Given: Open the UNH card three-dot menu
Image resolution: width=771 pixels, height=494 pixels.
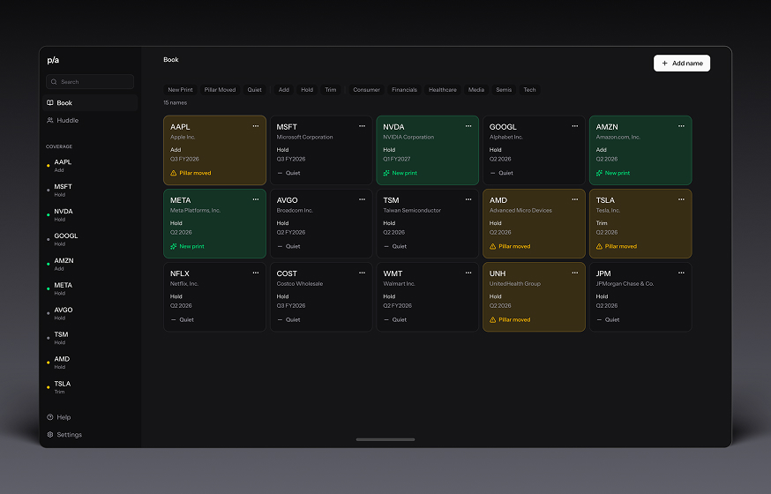Looking at the screenshot, I should tap(575, 273).
